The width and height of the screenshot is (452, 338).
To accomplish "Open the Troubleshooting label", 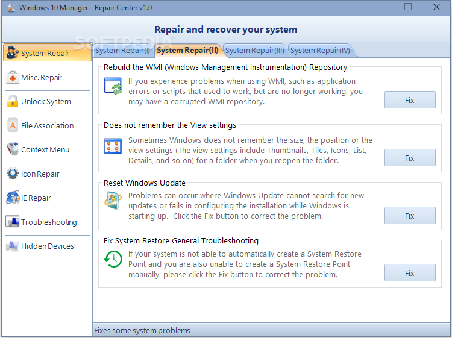I will tap(49, 222).
